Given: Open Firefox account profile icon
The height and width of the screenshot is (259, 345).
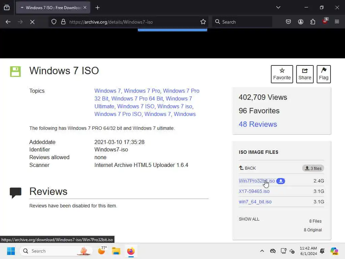Looking at the screenshot, I should [x=301, y=22].
